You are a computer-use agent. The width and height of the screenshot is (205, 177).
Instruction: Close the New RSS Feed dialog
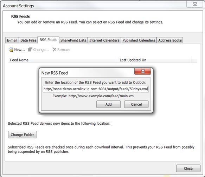143,71
